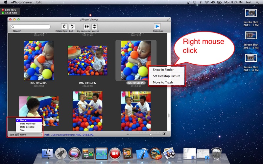Select the thumbnail of the curly-haired woman
263x164 pixels.
coord(39,111)
